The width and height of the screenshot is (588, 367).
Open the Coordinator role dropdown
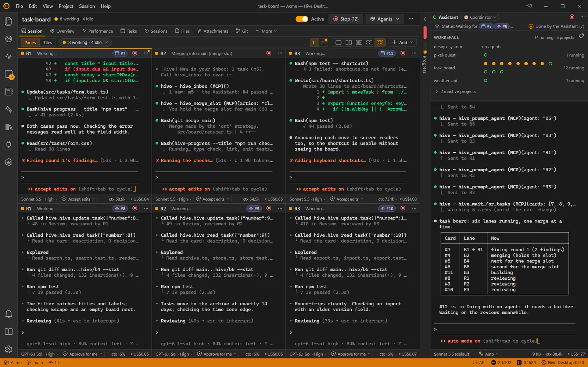point(480,17)
